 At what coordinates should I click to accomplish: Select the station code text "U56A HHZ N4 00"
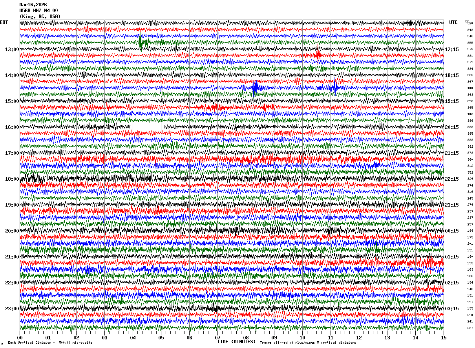click(38, 11)
